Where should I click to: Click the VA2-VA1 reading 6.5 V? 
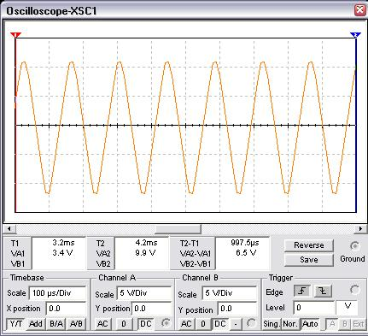pos(246,252)
